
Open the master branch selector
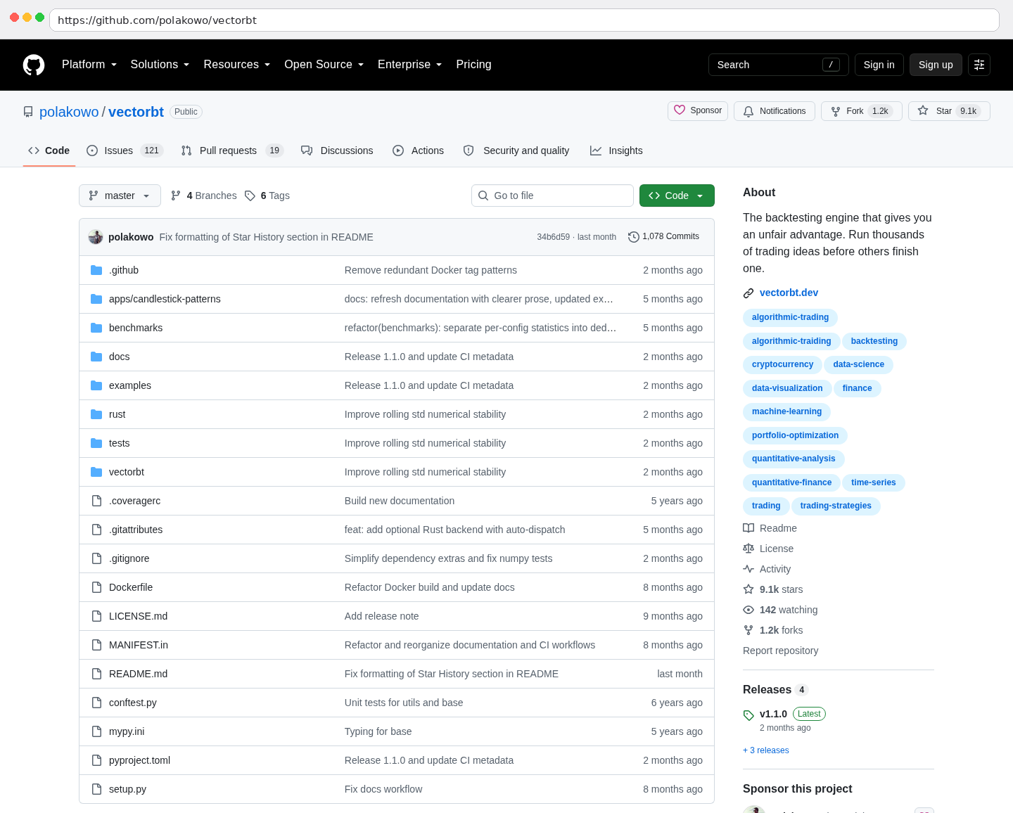point(120,196)
